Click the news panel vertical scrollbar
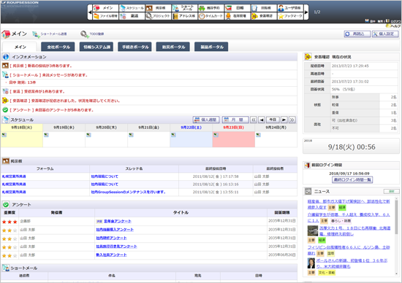 tap(397, 237)
